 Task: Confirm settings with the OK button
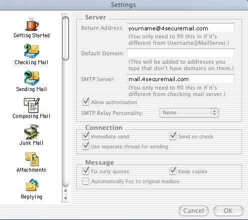(x=229, y=211)
